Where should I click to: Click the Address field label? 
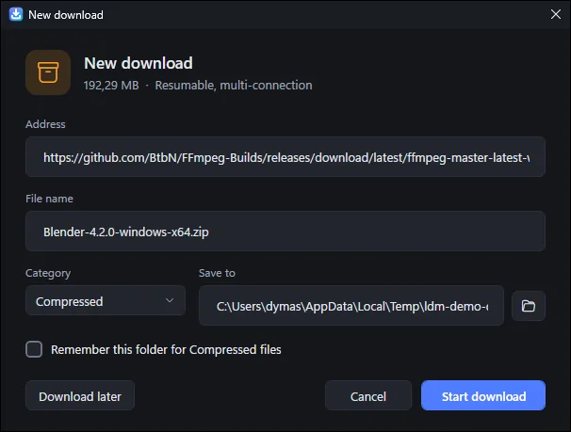coord(45,124)
